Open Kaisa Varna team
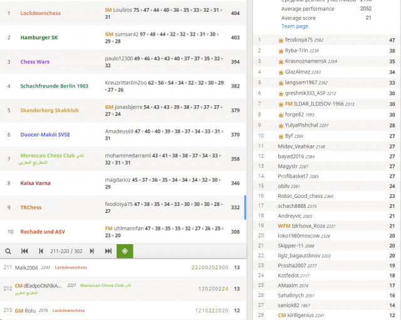The width and height of the screenshot is (401, 320). [x=35, y=183]
